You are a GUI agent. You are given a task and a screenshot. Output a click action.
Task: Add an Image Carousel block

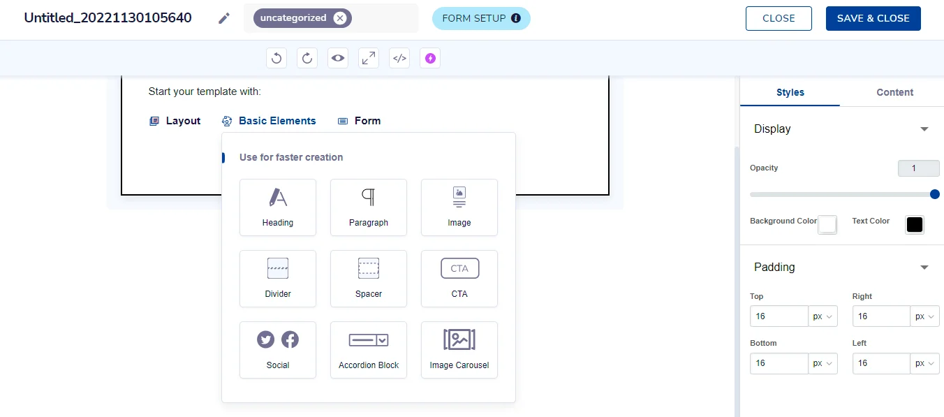459,349
